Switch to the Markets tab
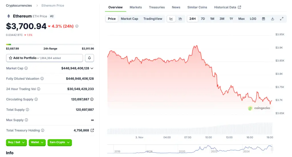 (136, 7)
